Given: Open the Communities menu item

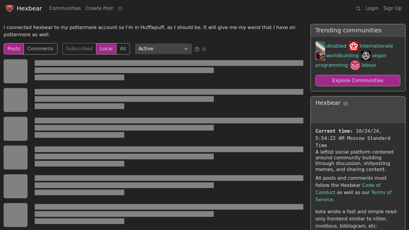Looking at the screenshot, I should pyautogui.click(x=65, y=8).
